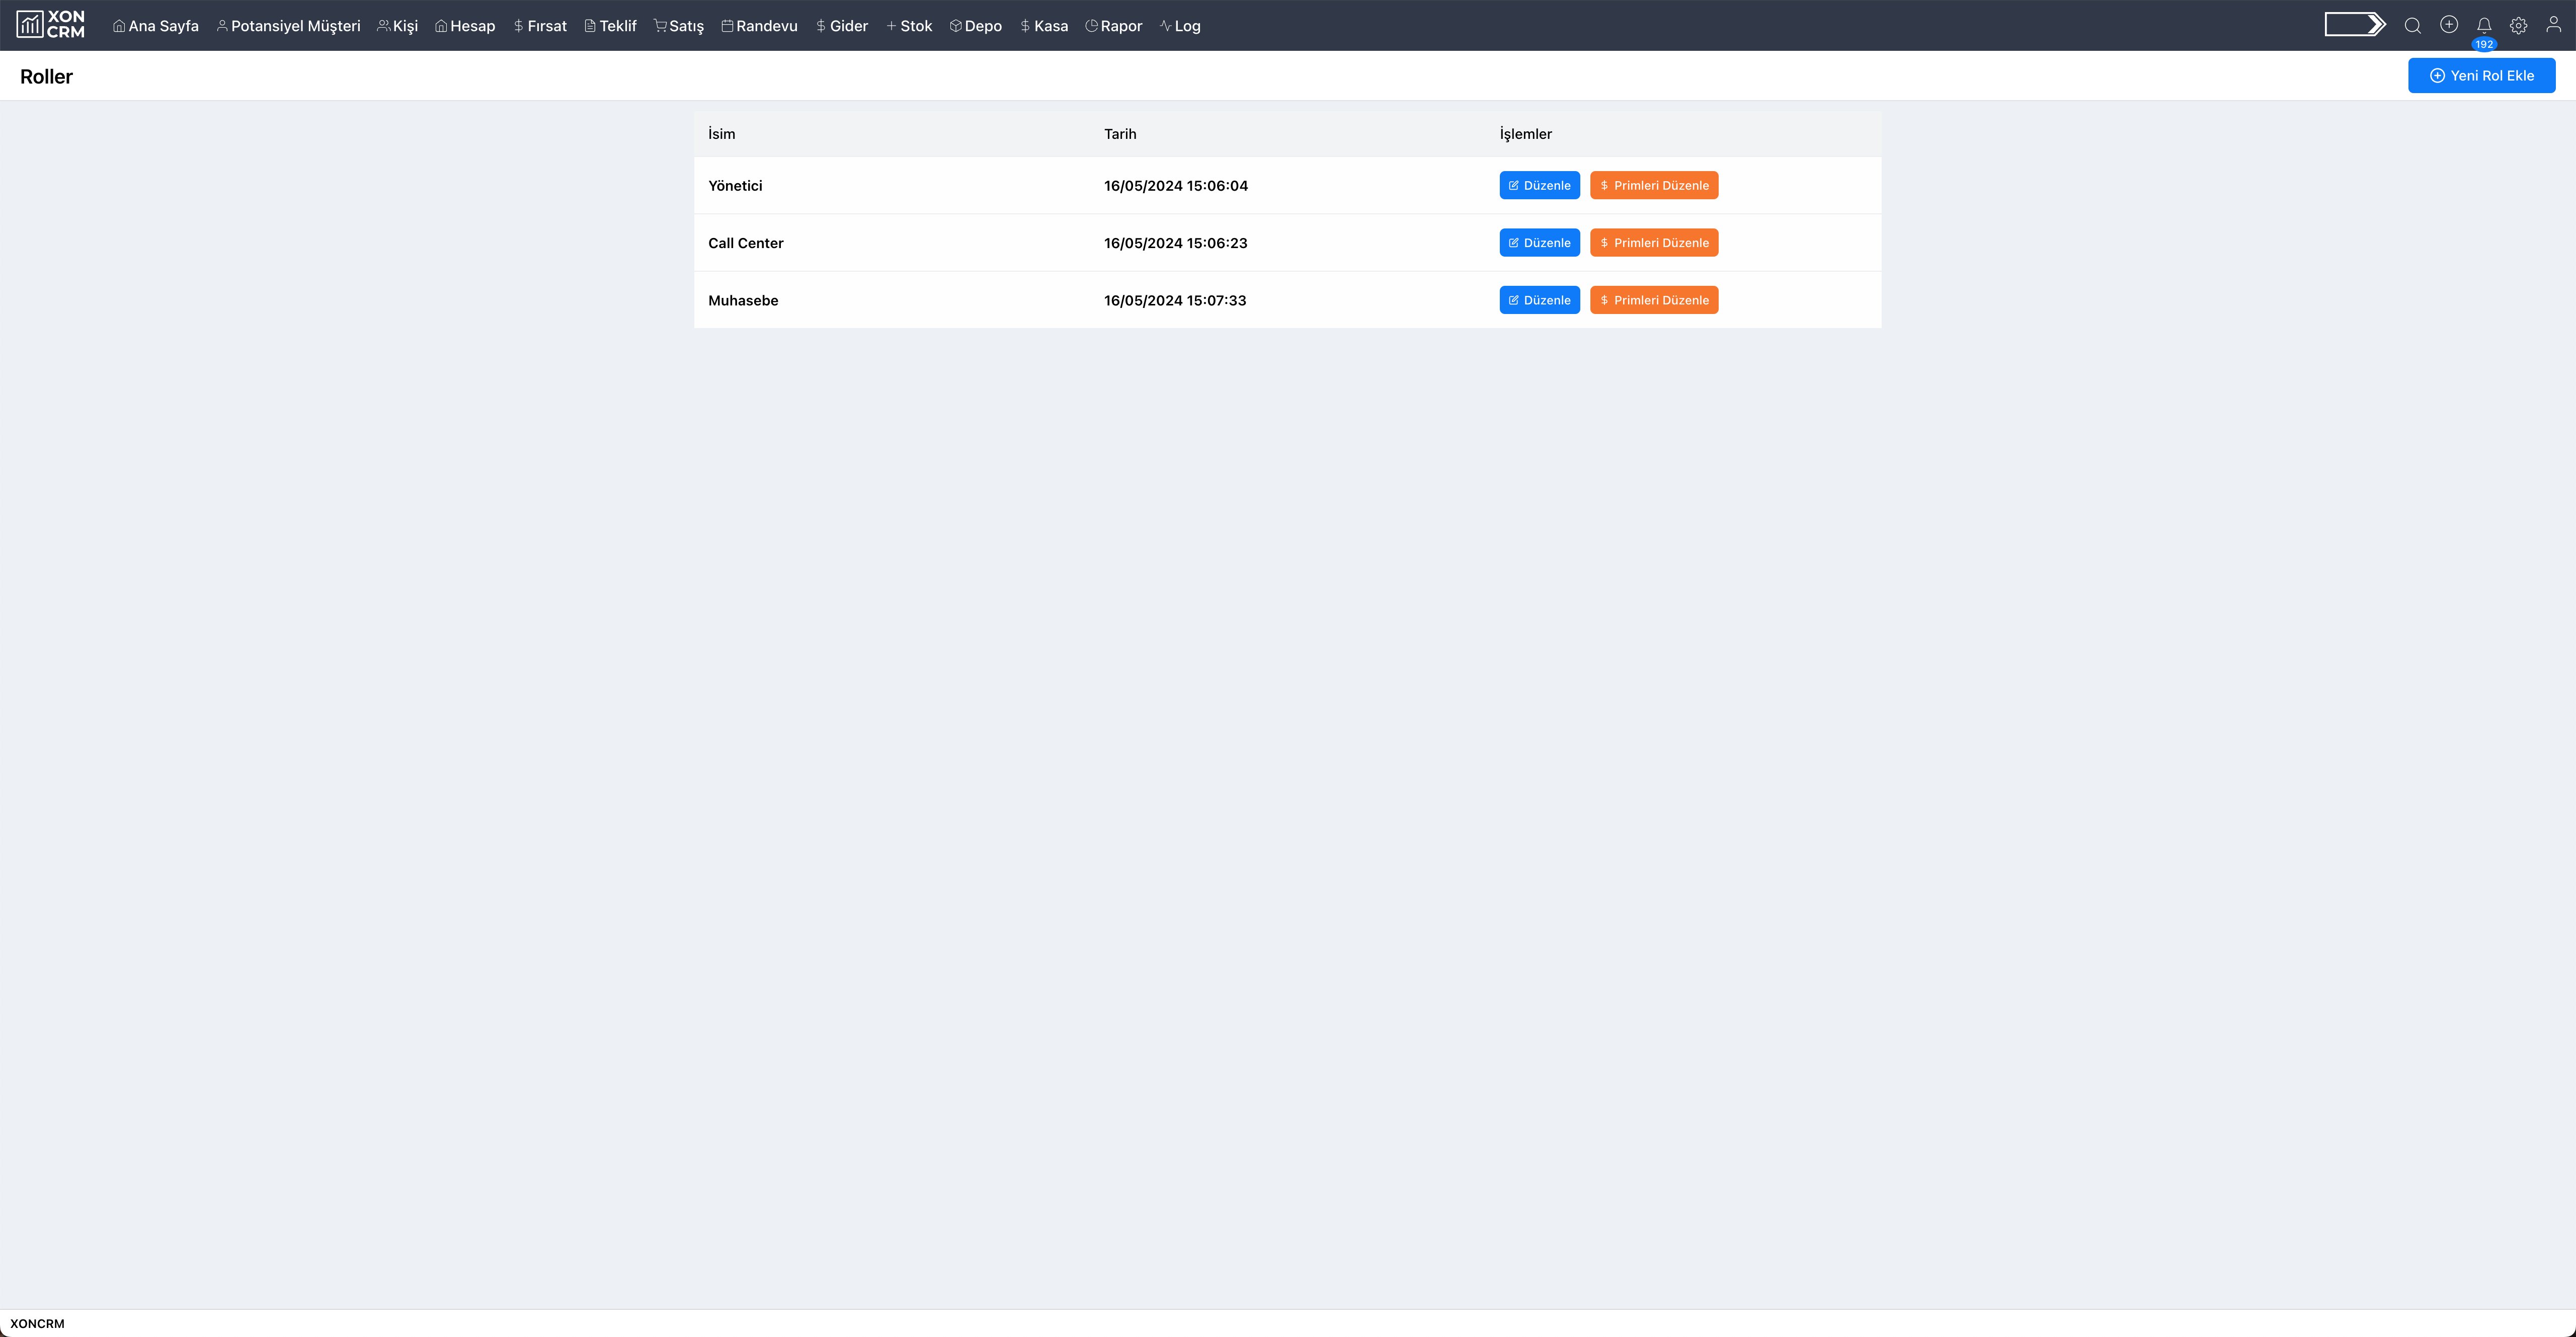
Task: Navigate to Depo menu
Action: point(976,26)
